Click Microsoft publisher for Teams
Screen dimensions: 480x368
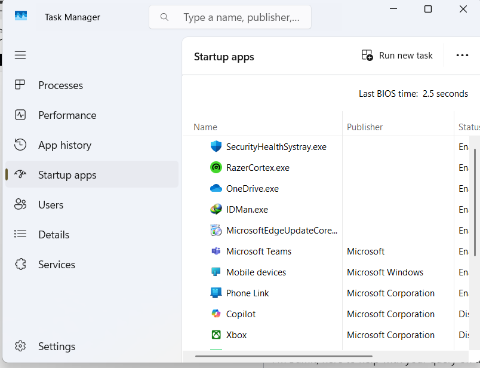[365, 252]
